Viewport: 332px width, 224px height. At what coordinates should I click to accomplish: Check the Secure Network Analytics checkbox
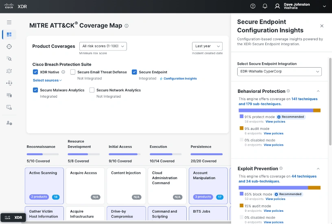(92, 90)
